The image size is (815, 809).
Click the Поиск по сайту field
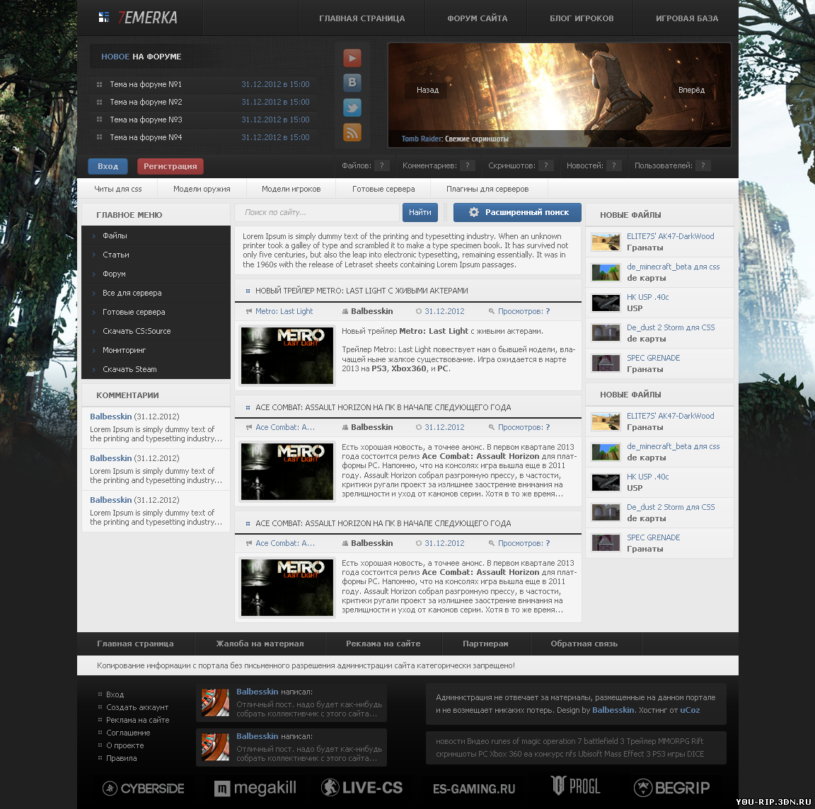point(317,213)
